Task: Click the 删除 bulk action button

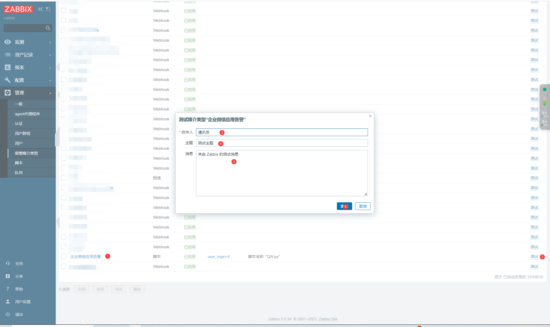Action: pos(137,289)
